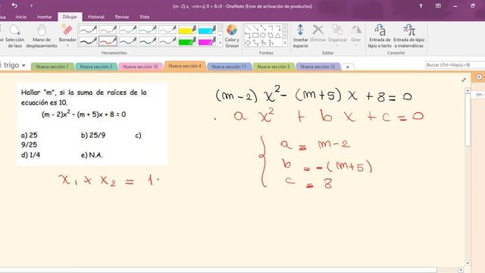485x273 pixels.
Task: Select the magenta highlighter
Action: coord(207,41)
